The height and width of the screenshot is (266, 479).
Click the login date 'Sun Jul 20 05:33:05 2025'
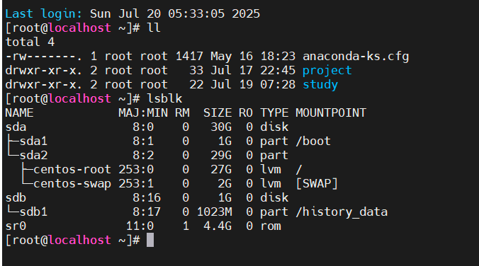coord(175,14)
